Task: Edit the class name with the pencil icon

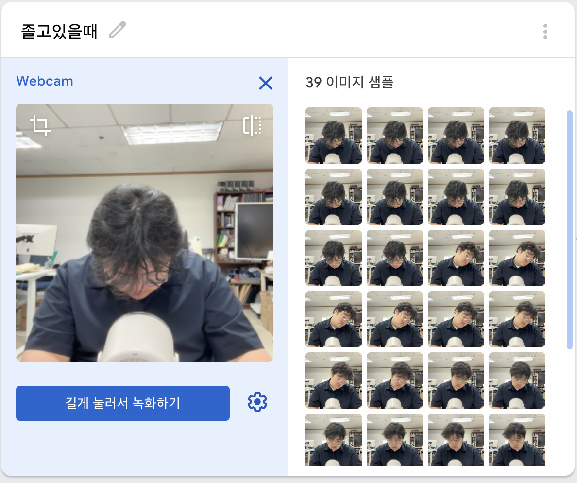Action: [118, 30]
